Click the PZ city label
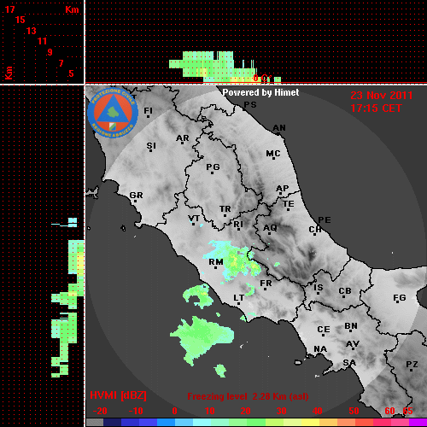 pos(412,365)
